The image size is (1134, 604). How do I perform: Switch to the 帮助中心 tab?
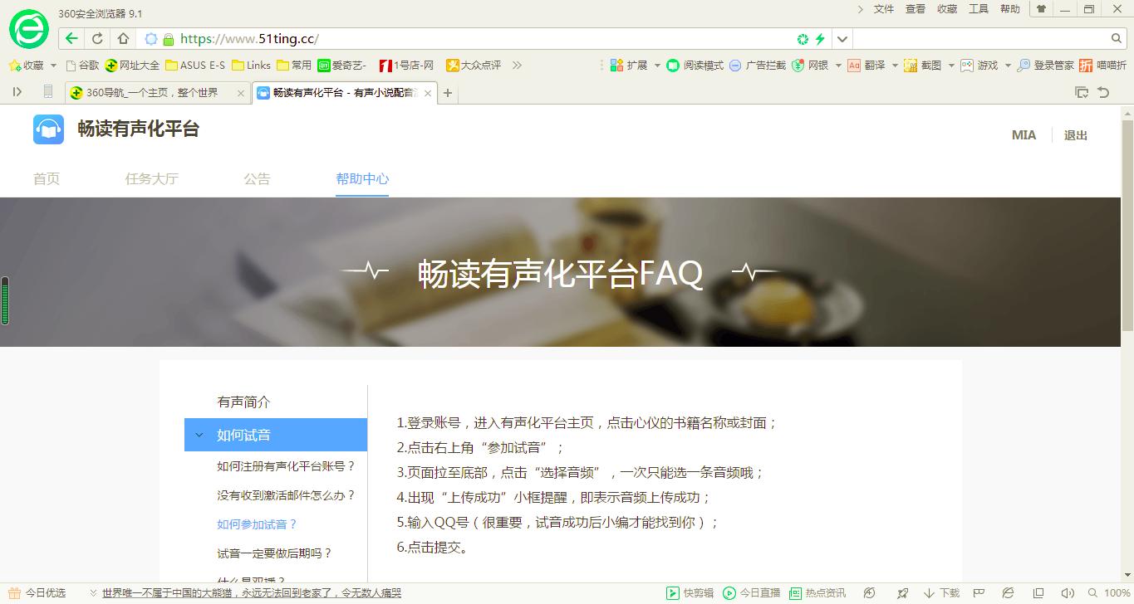(x=362, y=178)
